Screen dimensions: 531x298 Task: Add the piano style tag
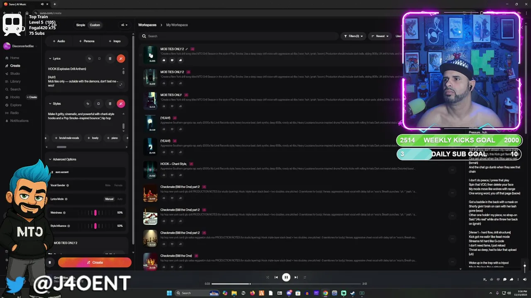(112, 138)
